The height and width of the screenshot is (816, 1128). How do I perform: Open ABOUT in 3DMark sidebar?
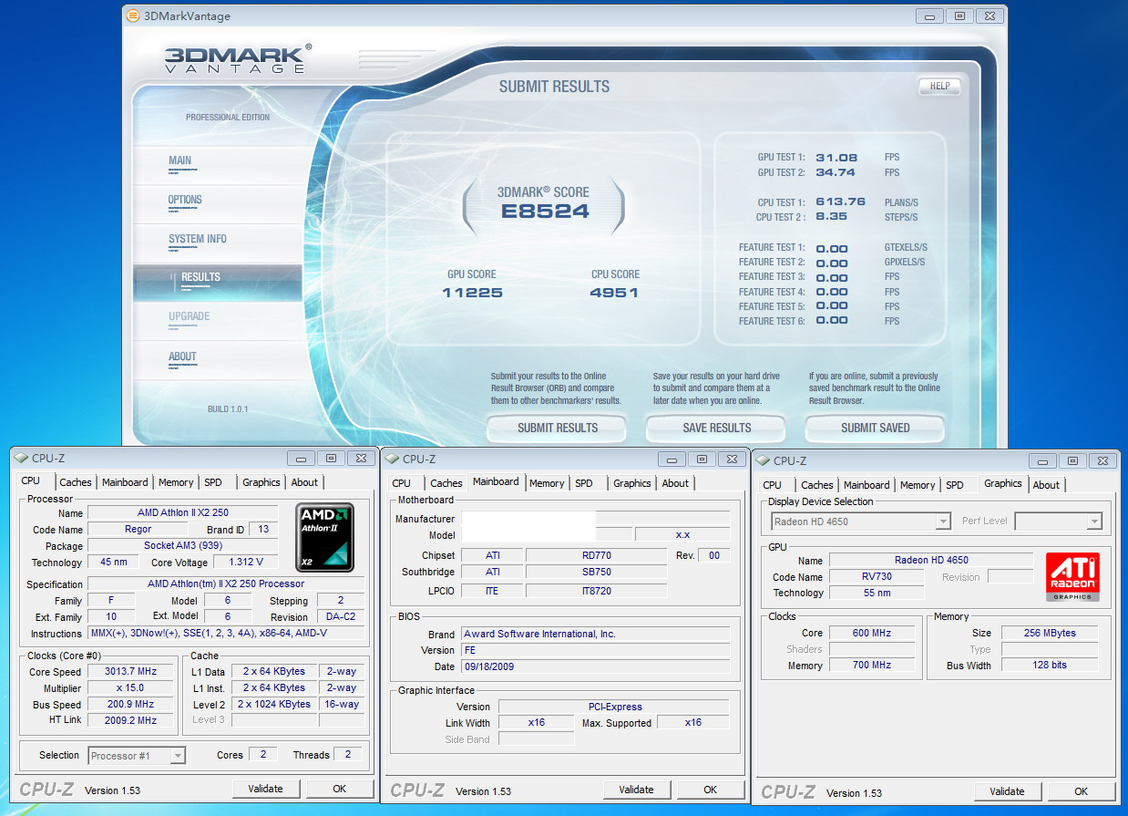pyautogui.click(x=182, y=356)
